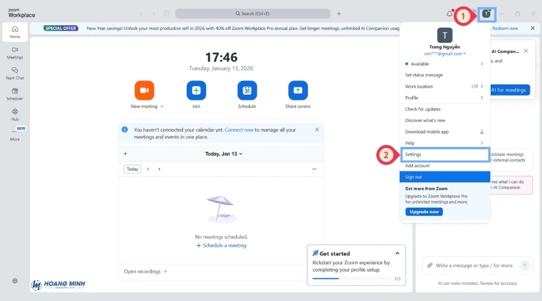Expand the Available status submenu

481,64
